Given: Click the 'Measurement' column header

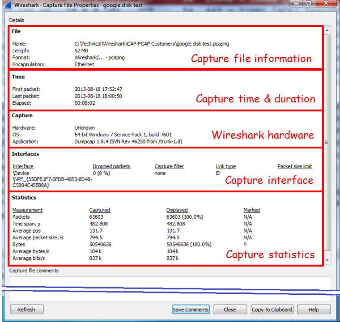Looking at the screenshot, I should click(x=27, y=210).
